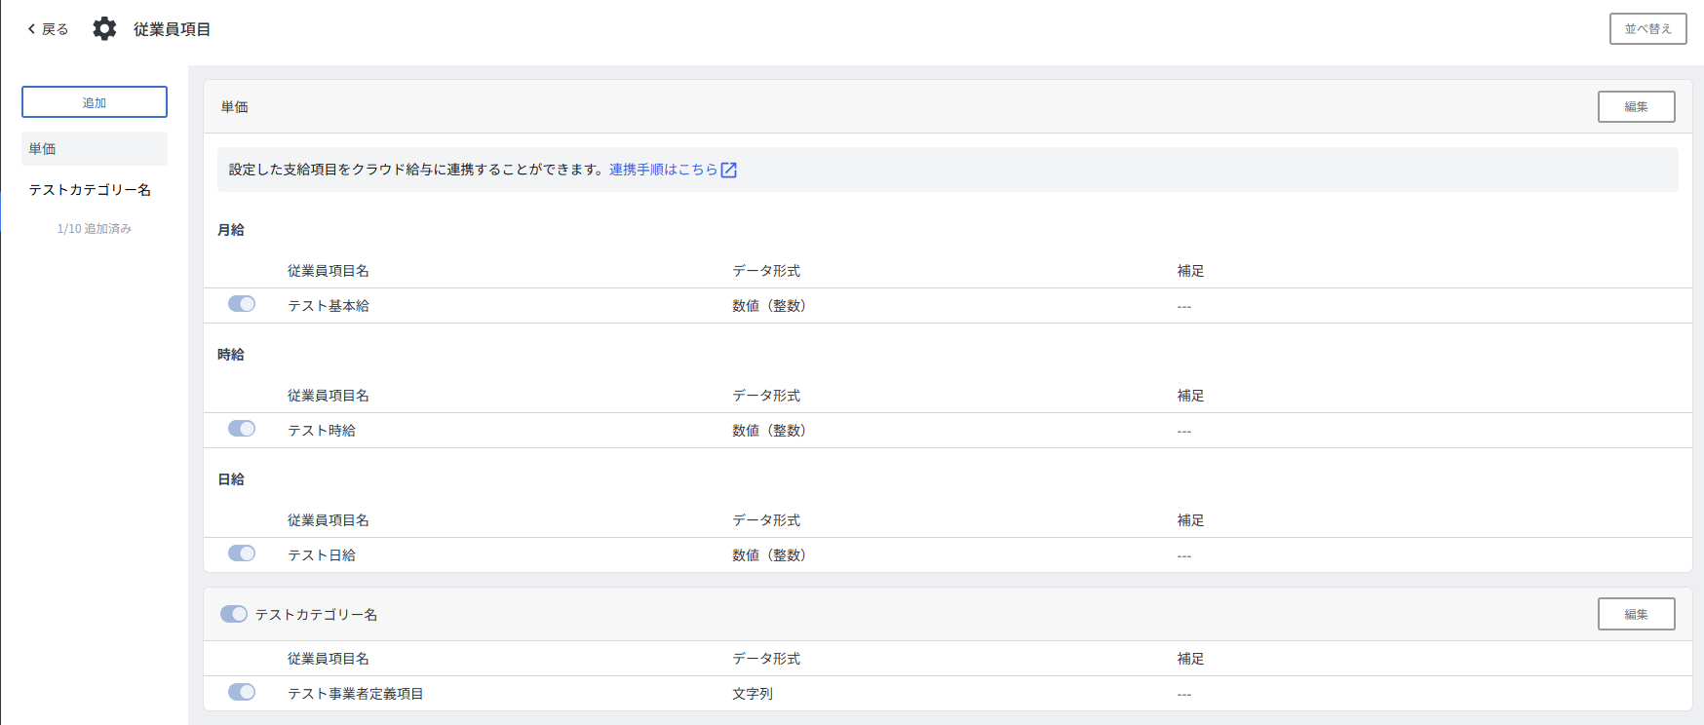Click the 1/10 追加済み counter text
1704x725 pixels.
[x=95, y=229]
